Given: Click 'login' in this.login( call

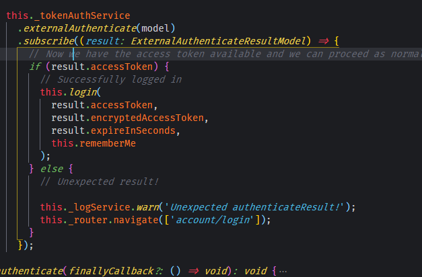Looking at the screenshot, I should [83, 92].
